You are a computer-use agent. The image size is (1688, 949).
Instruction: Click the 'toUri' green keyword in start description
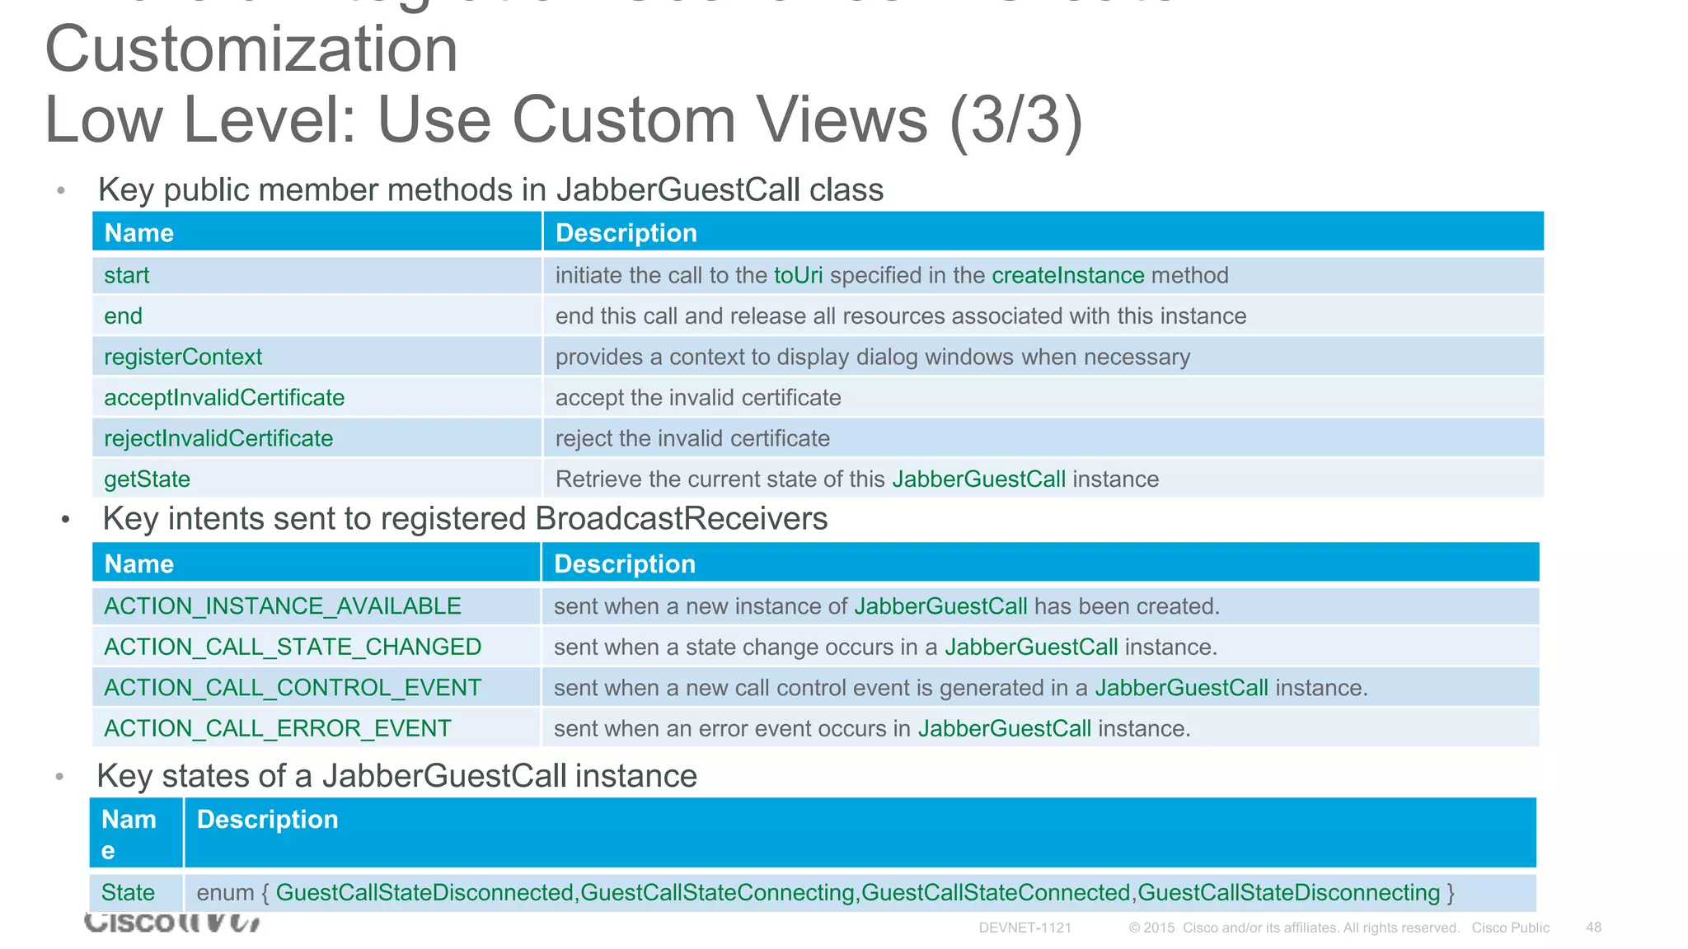[798, 275]
